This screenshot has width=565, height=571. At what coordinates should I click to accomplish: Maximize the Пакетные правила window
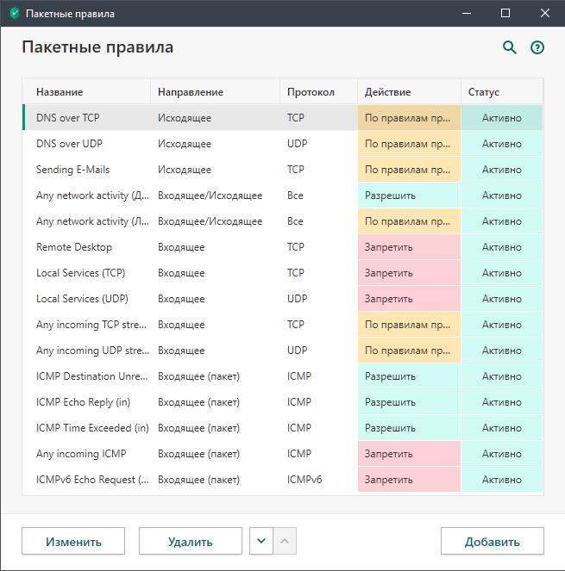[x=505, y=13]
